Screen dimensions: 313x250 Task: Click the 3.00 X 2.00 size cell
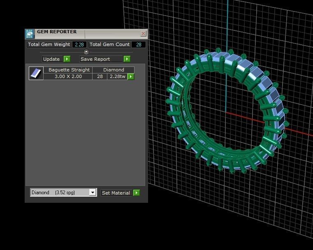pyautogui.click(x=68, y=76)
